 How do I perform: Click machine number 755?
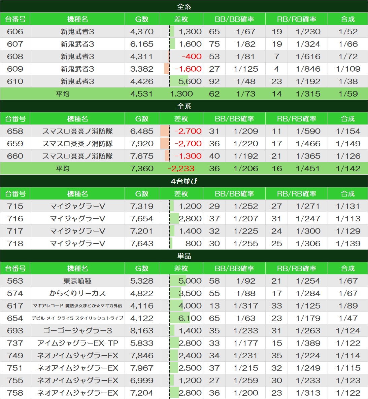15,381
